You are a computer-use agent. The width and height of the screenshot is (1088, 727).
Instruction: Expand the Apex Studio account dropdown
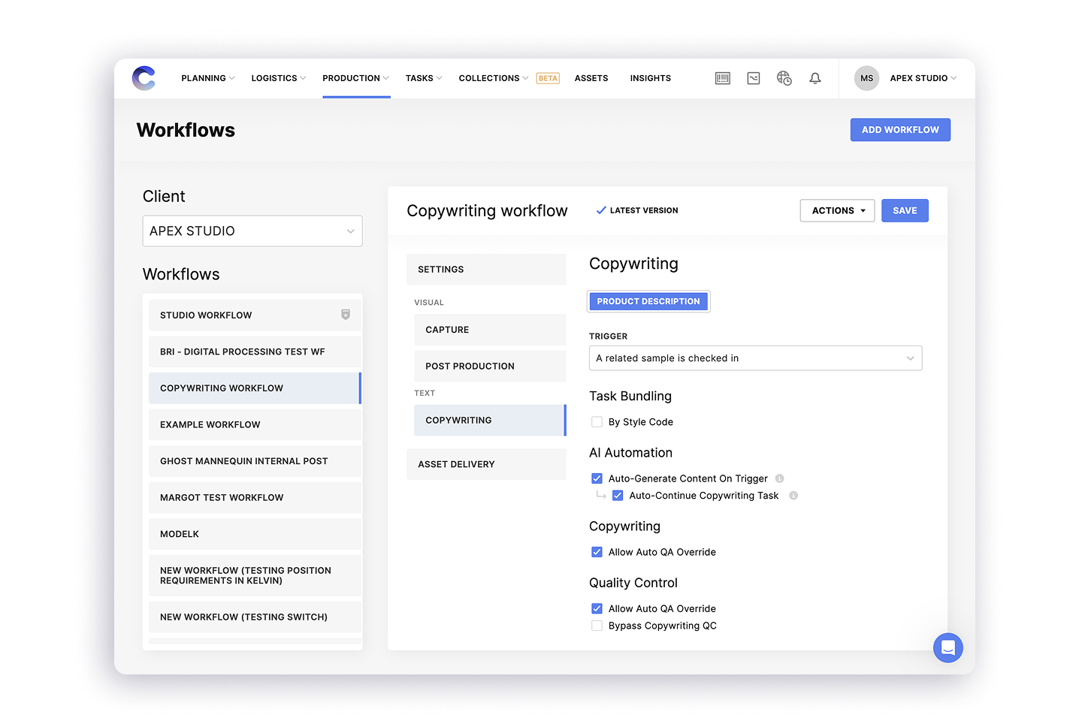(x=923, y=78)
